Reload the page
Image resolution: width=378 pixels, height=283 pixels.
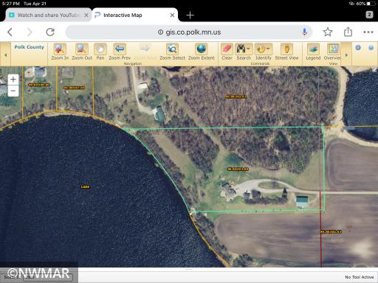tap(50, 32)
